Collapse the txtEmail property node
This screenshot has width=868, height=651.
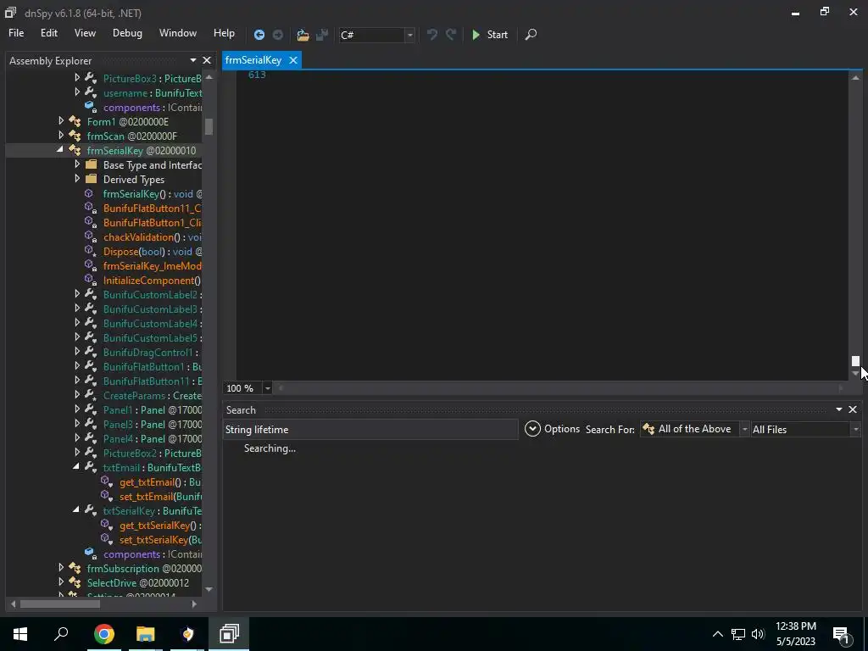coord(75,467)
